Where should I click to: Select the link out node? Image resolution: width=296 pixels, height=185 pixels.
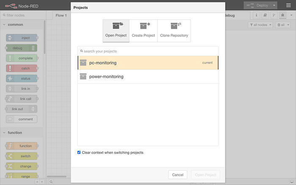coord(22,109)
